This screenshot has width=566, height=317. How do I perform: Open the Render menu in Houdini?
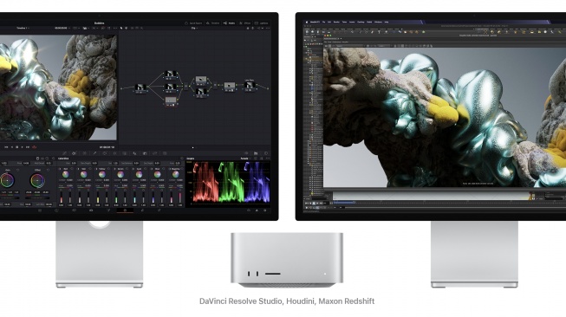pyautogui.click(x=336, y=22)
